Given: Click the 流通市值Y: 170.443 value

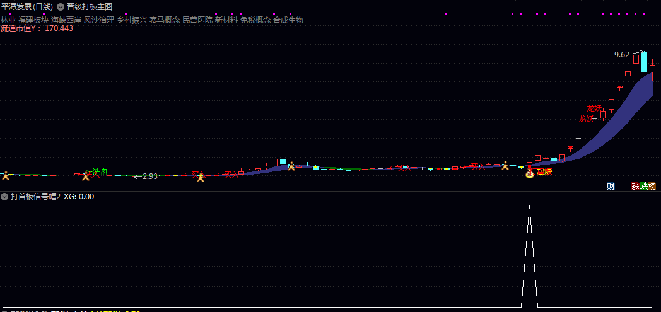Looking at the screenshot, I should (37, 28).
